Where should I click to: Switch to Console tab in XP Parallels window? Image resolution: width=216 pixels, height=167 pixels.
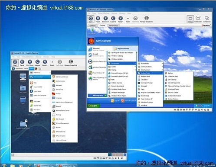(102, 26)
